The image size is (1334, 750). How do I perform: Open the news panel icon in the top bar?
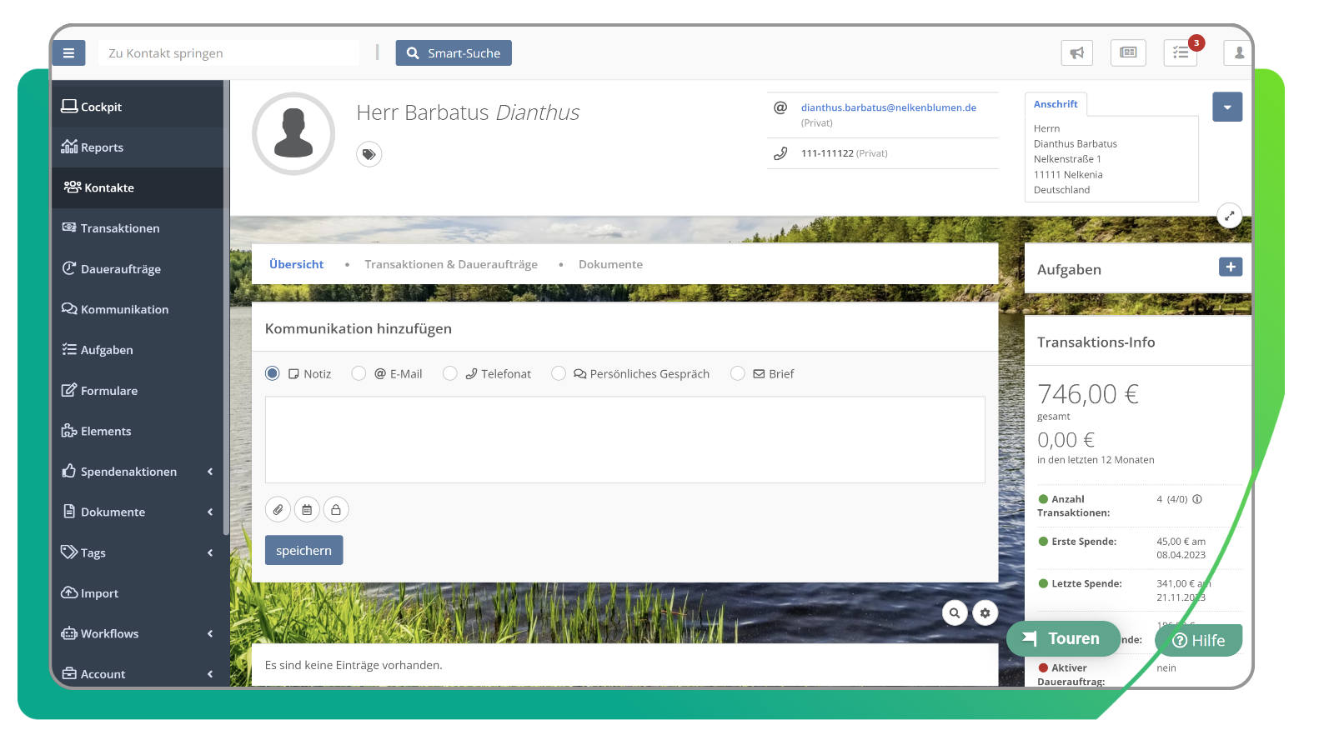pos(1128,52)
